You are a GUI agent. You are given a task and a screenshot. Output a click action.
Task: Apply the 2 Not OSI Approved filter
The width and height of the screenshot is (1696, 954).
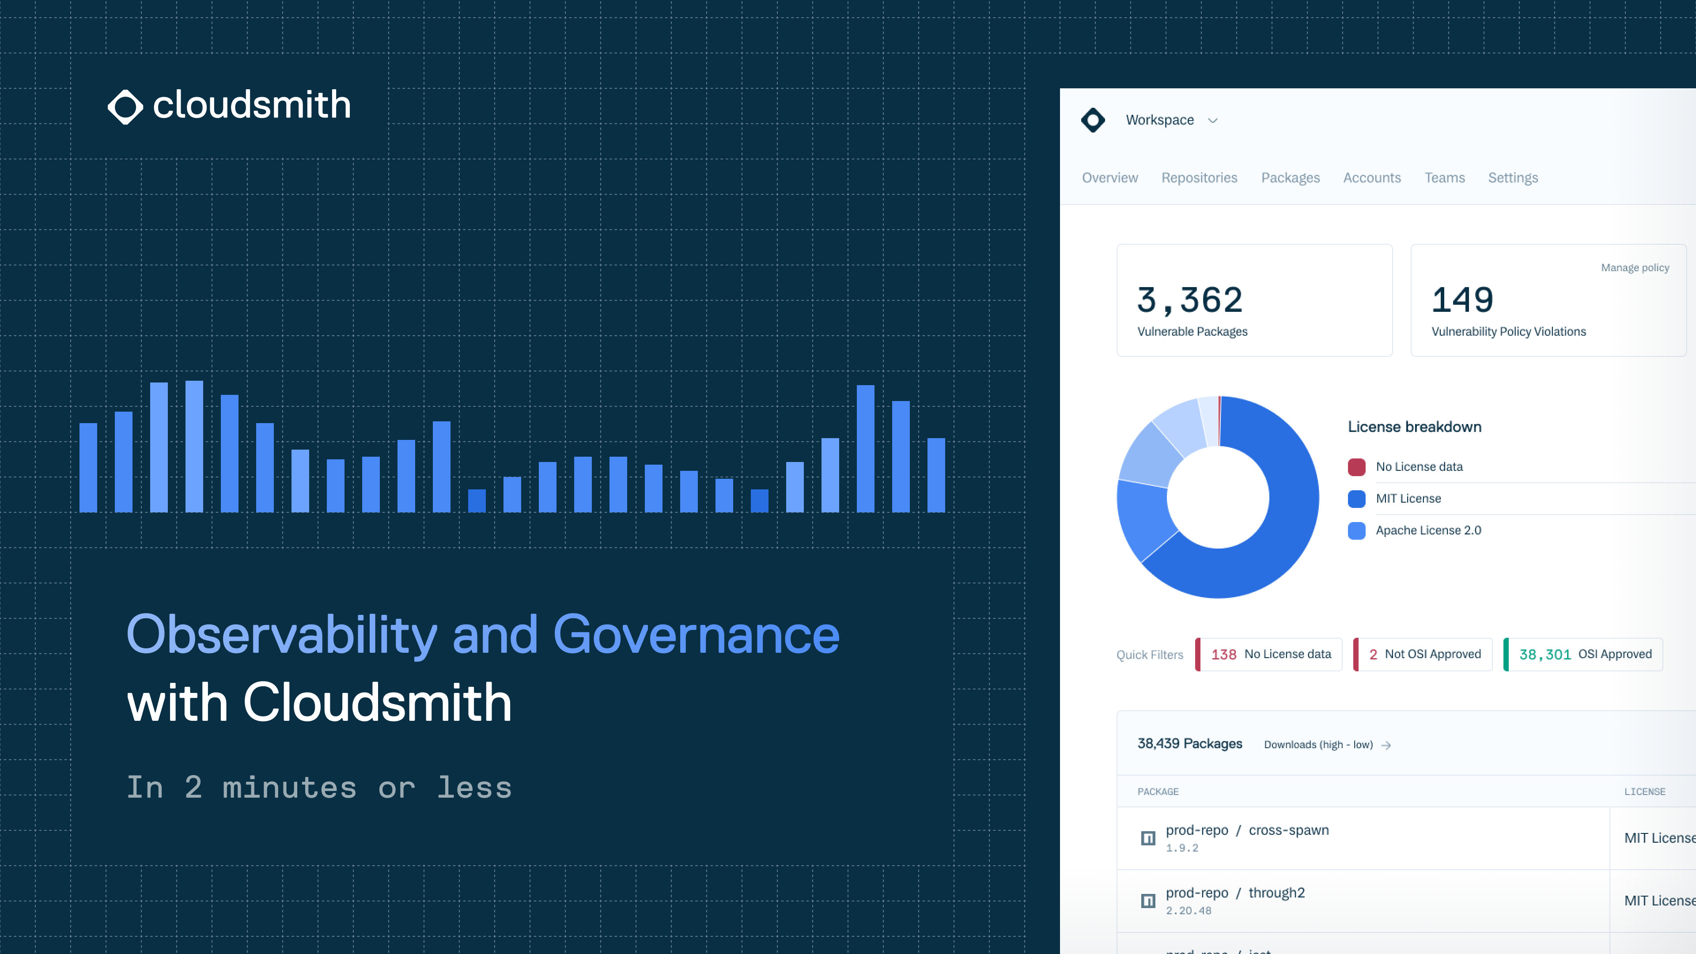coord(1422,655)
